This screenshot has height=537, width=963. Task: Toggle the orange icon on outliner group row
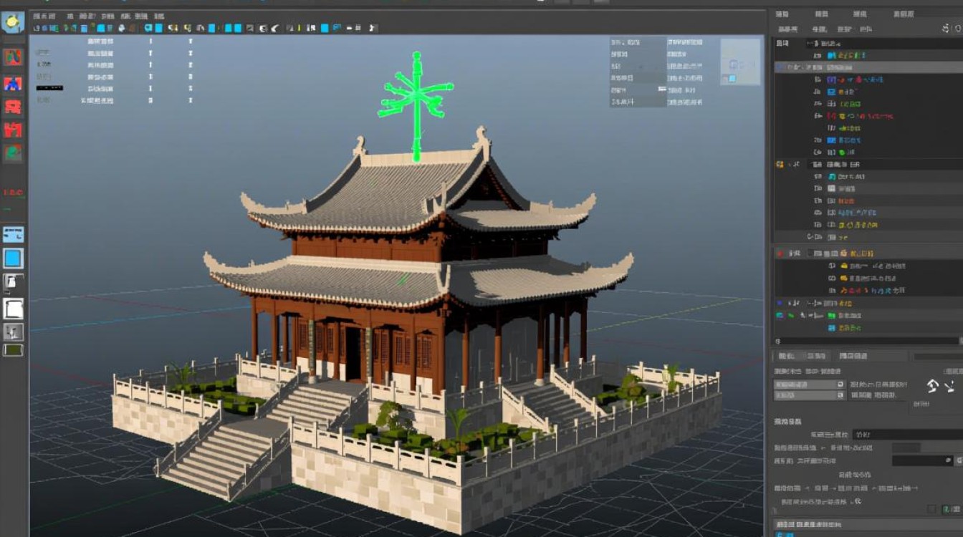point(780,165)
